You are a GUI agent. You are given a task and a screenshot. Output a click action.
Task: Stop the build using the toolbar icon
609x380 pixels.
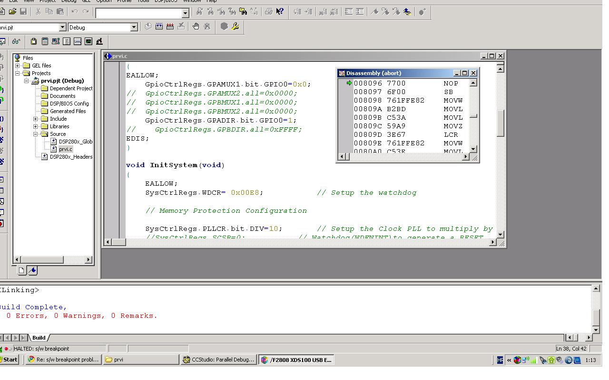(x=181, y=27)
